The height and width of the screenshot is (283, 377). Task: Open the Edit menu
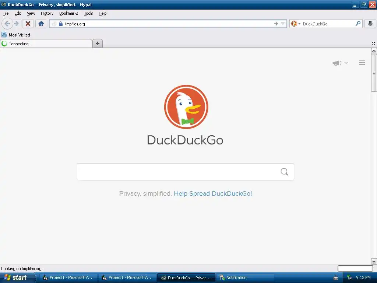pyautogui.click(x=18, y=13)
